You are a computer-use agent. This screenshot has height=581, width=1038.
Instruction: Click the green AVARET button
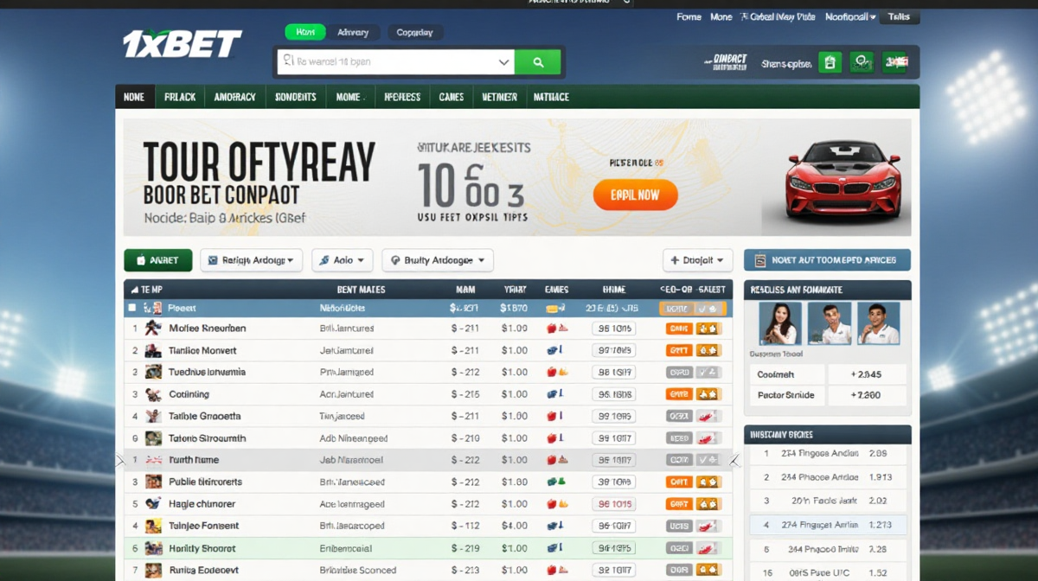pyautogui.click(x=157, y=260)
